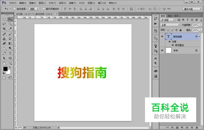204x130 pixels.
Task: Select the Clone Stamp tool
Action: click(4, 39)
